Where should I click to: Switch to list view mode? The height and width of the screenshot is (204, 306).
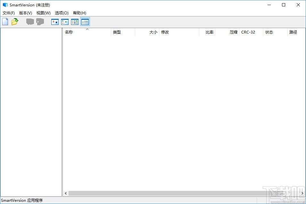pyautogui.click(x=75, y=22)
